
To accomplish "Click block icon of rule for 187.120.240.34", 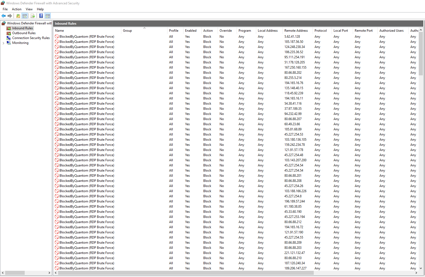I will click(57, 263).
